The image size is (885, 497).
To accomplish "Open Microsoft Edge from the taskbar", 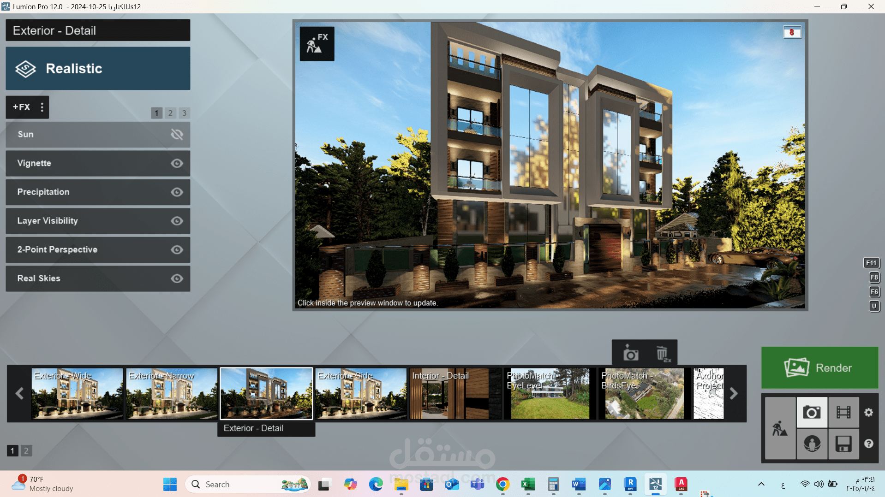I will [x=376, y=484].
